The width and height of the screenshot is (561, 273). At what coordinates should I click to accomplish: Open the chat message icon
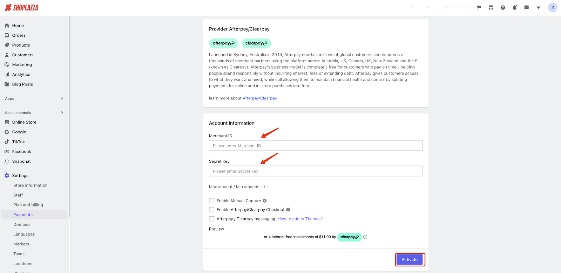pyautogui.click(x=527, y=8)
